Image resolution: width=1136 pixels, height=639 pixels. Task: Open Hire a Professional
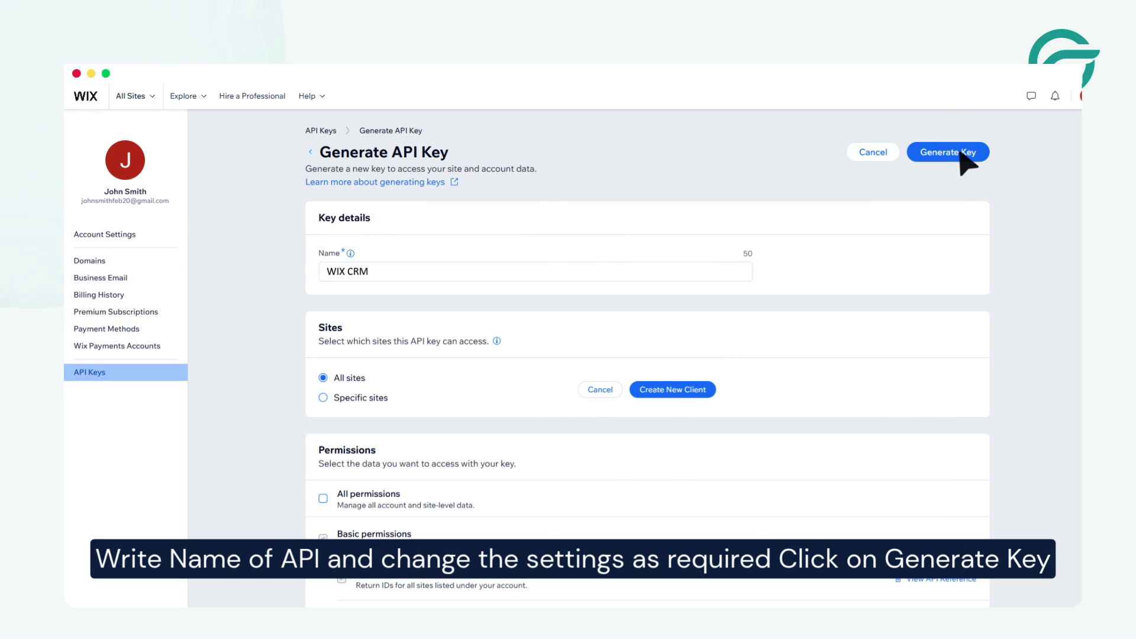click(x=252, y=96)
